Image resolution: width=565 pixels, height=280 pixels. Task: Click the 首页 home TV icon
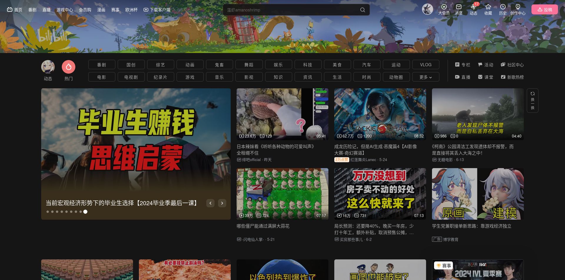[15, 10]
